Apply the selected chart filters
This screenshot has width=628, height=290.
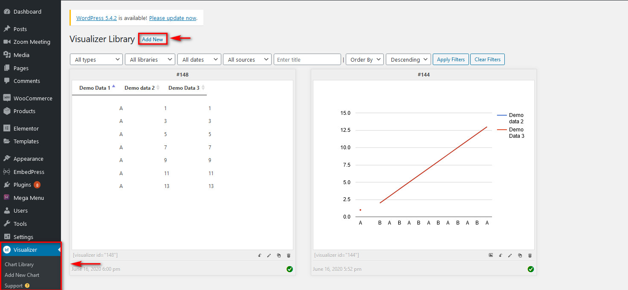point(451,60)
